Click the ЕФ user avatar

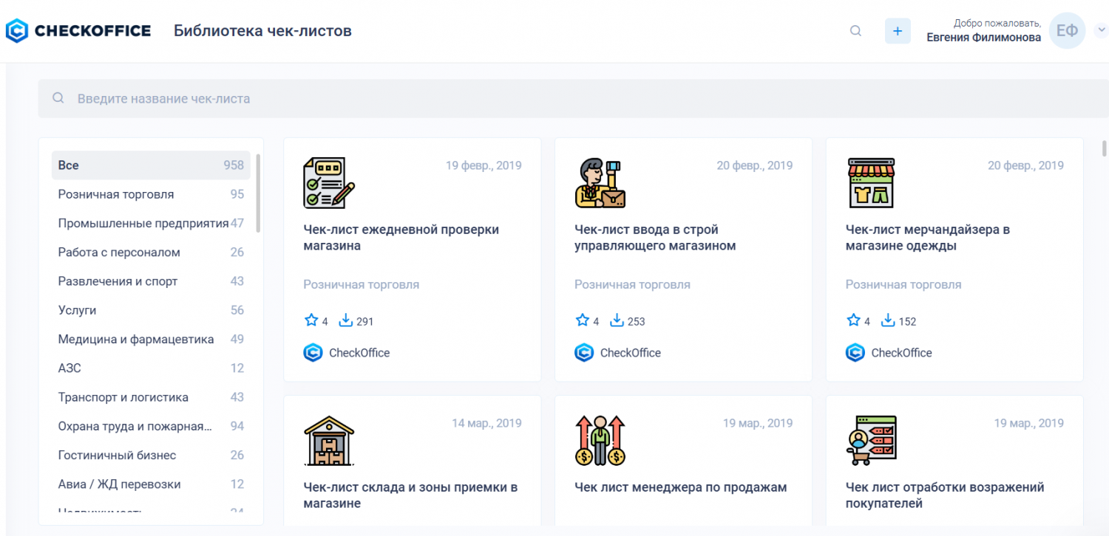pyautogui.click(x=1067, y=31)
